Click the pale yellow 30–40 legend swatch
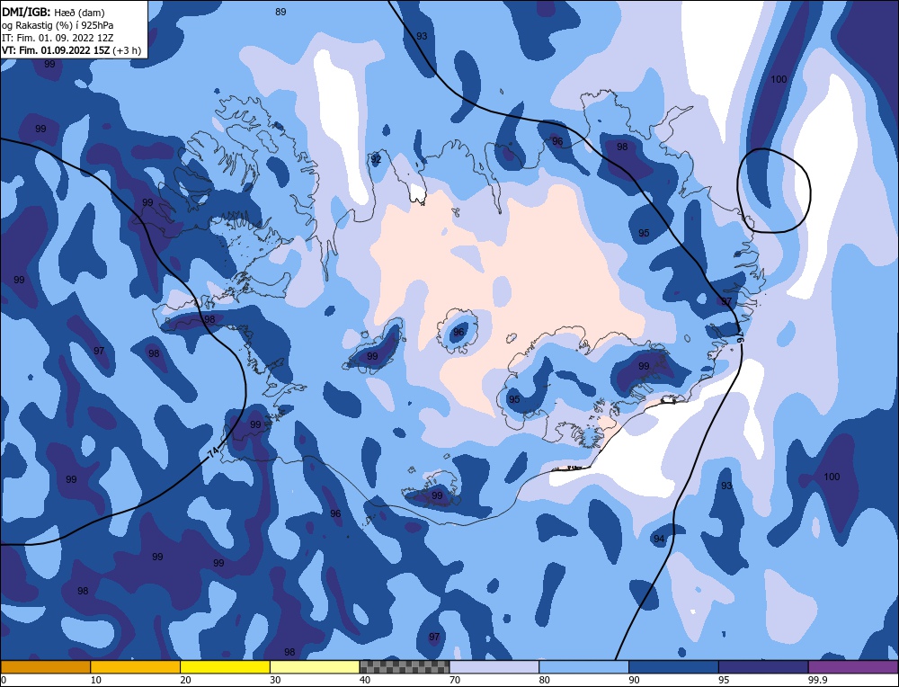 pos(315,667)
